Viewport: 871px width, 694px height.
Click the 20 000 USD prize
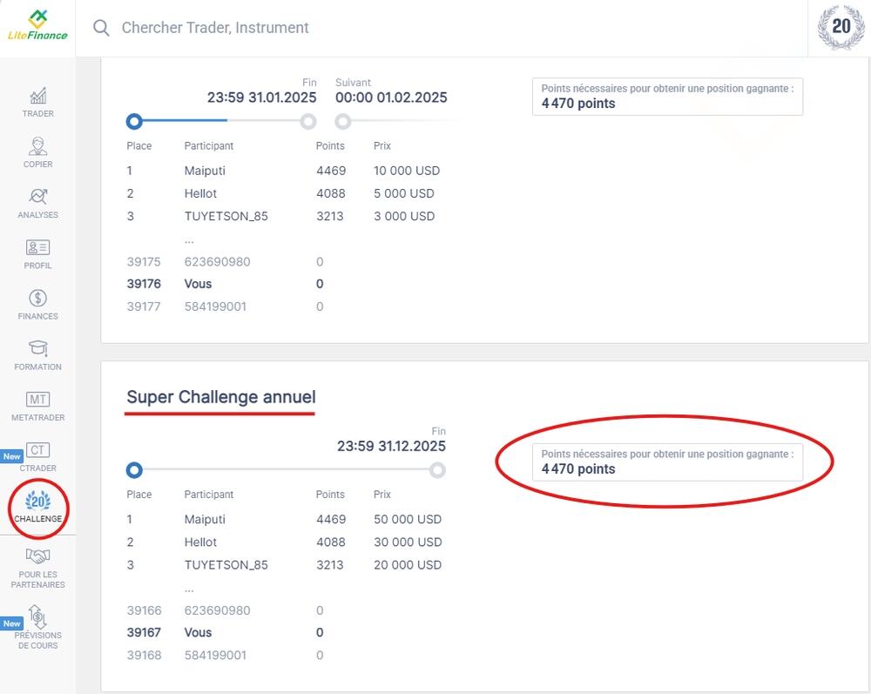pyautogui.click(x=408, y=565)
